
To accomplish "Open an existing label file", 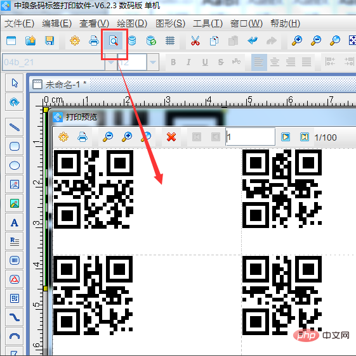I will [x=30, y=41].
